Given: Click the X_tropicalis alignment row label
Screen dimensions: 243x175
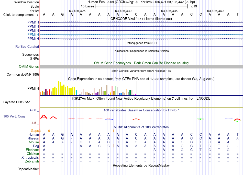Looking at the screenshot, I should [30, 158].
